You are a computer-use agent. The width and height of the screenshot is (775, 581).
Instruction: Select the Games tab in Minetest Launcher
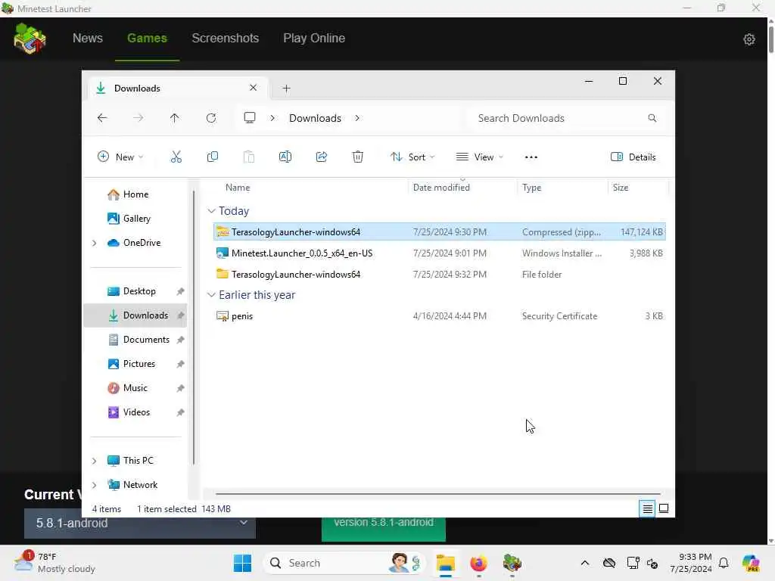147,38
